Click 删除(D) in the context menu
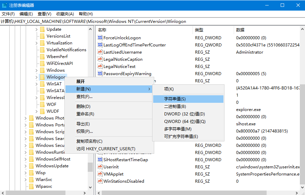The image size is (305, 195). click(83, 107)
